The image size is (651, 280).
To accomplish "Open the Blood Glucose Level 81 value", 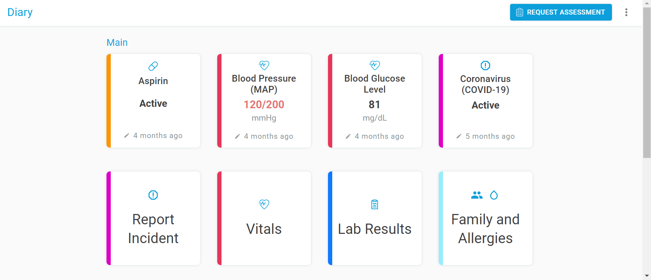I will click(374, 105).
